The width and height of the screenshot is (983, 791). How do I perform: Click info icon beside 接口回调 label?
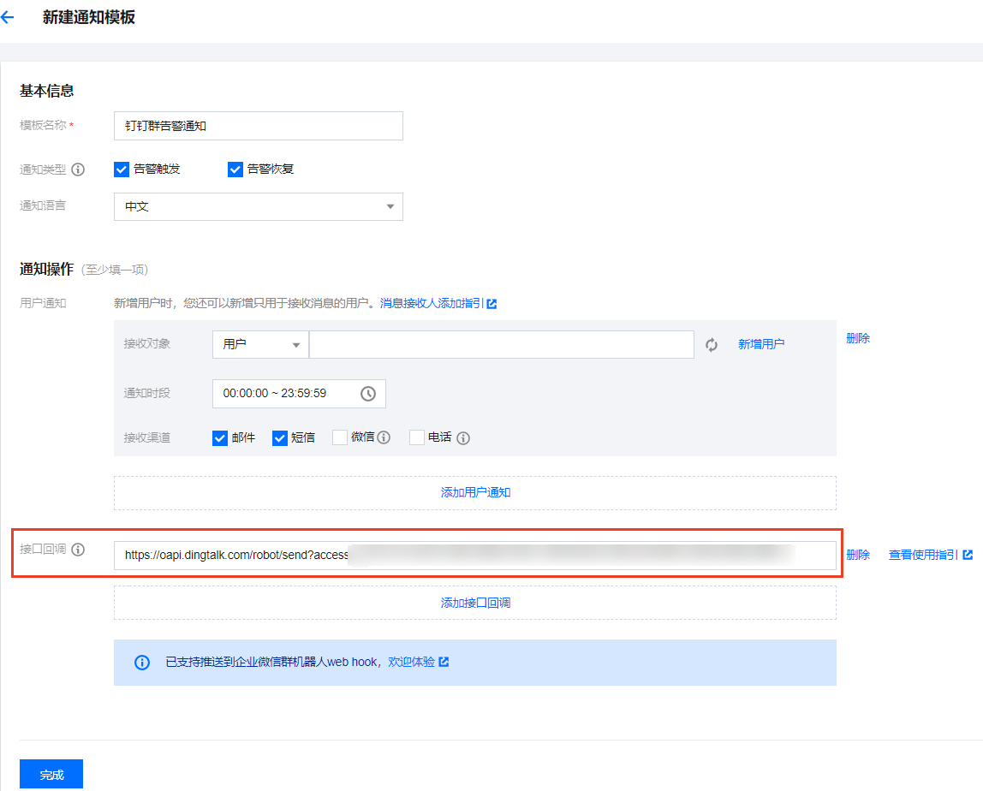[78, 550]
